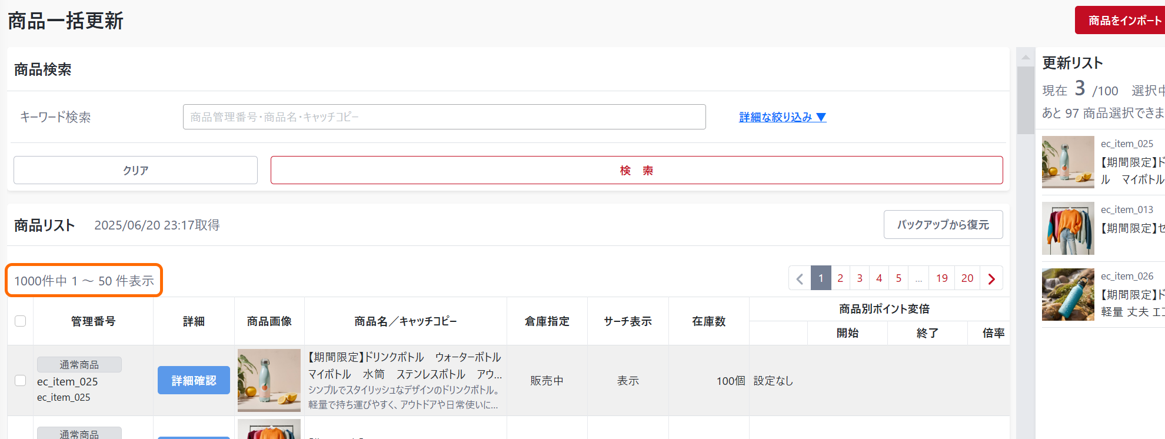This screenshot has height=439, width=1165.
Task: Click the 商品をインポート button
Action: pos(1120,20)
